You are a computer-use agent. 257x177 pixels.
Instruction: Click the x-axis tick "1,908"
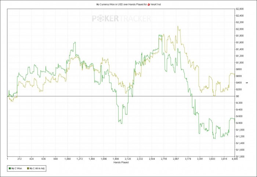tap(116, 159)
